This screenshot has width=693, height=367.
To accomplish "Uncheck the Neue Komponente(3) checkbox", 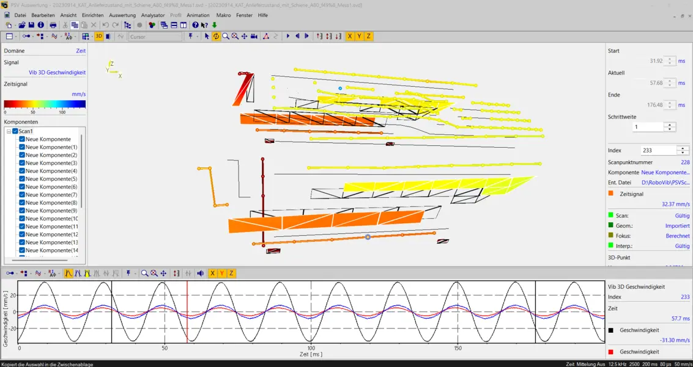I will (x=22, y=163).
